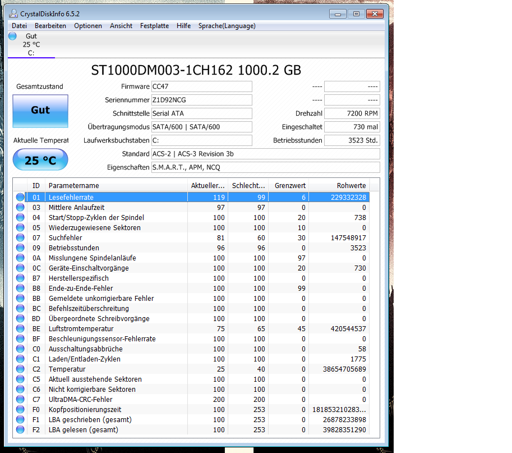The width and height of the screenshot is (512, 453).
Task: Click status orb for 0C Geräte-Einschaltvorgänge row
Action: pyautogui.click(x=20, y=268)
